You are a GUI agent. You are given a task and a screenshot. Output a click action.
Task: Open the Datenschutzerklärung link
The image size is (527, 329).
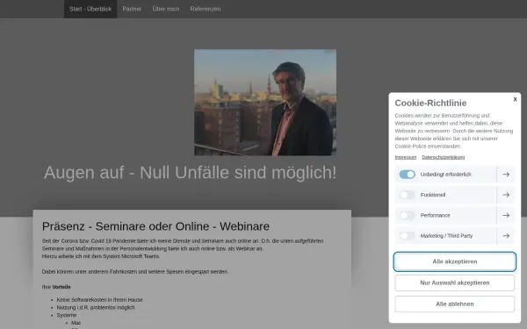[x=444, y=157]
